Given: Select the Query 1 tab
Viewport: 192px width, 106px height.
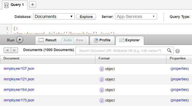Looking at the screenshot, I should coord(15,5).
